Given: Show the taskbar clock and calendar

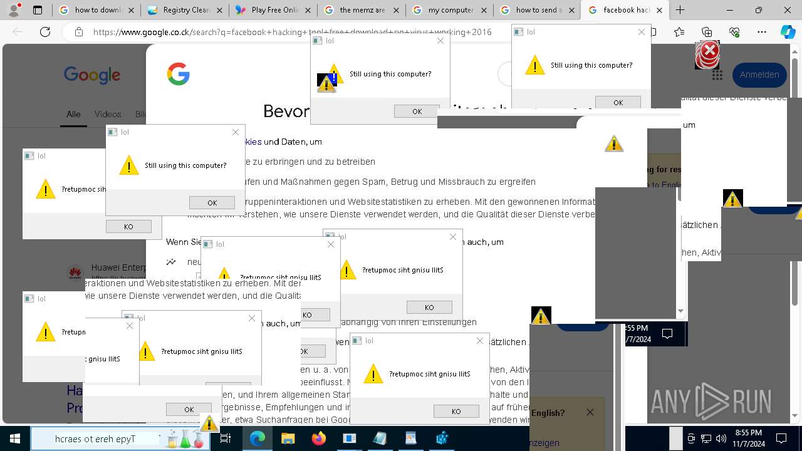Looking at the screenshot, I should click(x=748, y=438).
